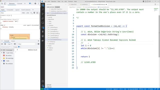Open the GitHub icon in the activity bar
160x90 pixels.
pyautogui.click(x=43, y=36)
